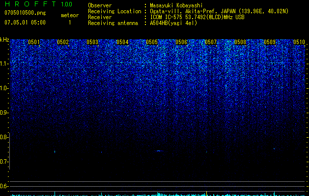Click the HROFFT 1.0.0 title text

pos(38,4)
